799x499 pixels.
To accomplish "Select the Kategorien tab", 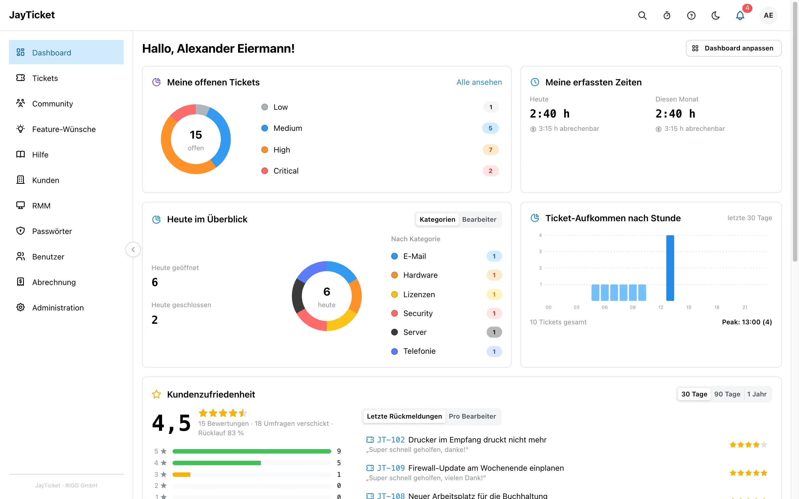I will (437, 220).
